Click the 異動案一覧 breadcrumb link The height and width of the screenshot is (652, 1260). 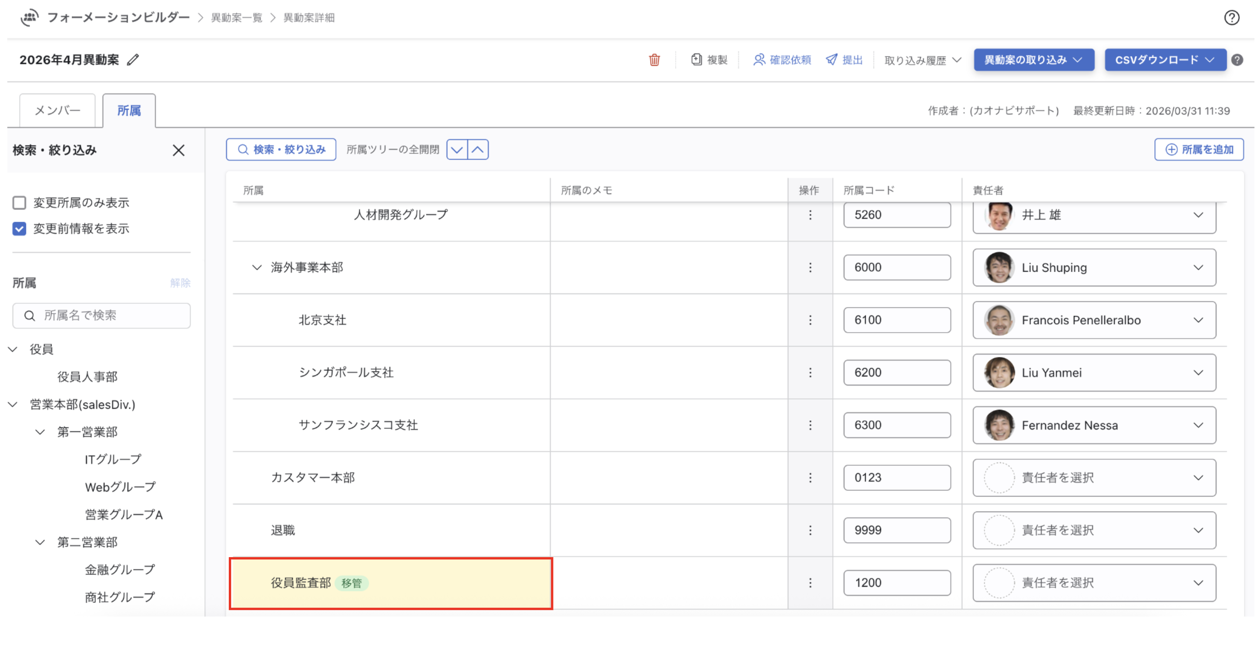(236, 17)
